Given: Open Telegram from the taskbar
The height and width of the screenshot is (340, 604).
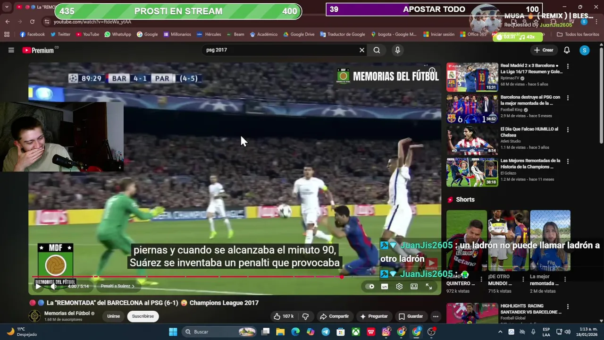Looking at the screenshot, I should coord(326,332).
